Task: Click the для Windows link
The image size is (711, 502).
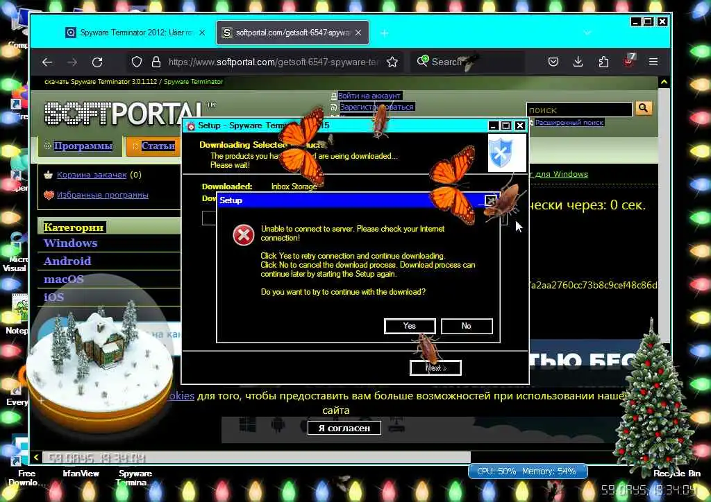Action: [560, 174]
